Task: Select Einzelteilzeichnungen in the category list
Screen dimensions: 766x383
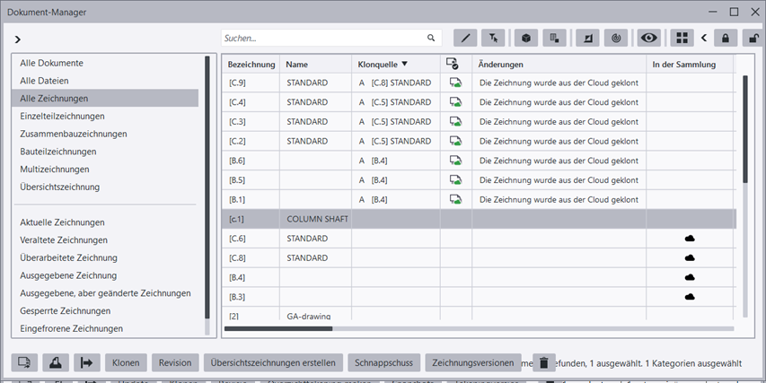Action: [63, 117]
